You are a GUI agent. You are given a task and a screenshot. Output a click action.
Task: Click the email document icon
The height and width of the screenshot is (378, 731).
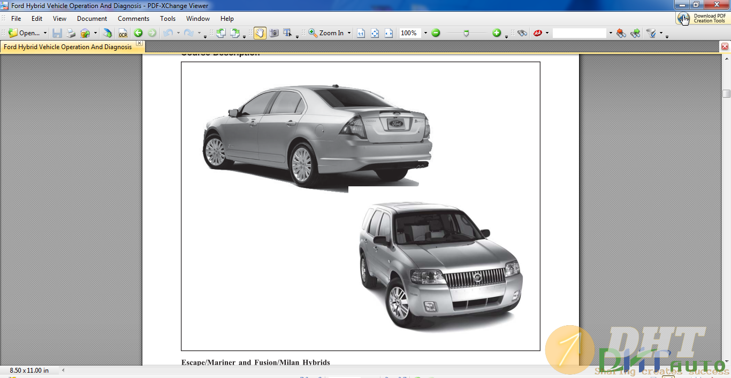(85, 33)
